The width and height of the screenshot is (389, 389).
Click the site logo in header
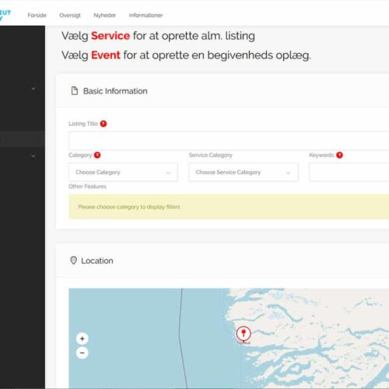click(5, 15)
